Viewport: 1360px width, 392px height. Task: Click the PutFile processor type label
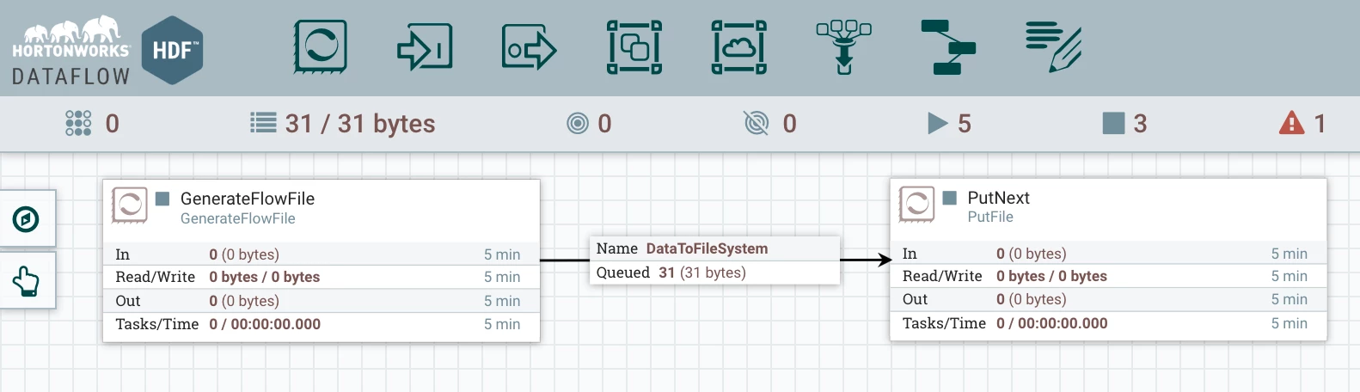pos(990,217)
